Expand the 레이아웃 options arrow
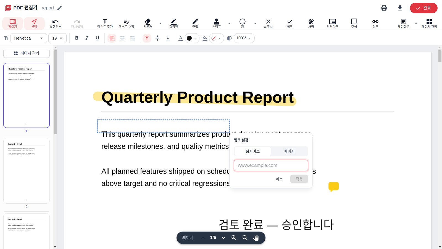Viewport: 442px width, 249px height. (x=416, y=24)
